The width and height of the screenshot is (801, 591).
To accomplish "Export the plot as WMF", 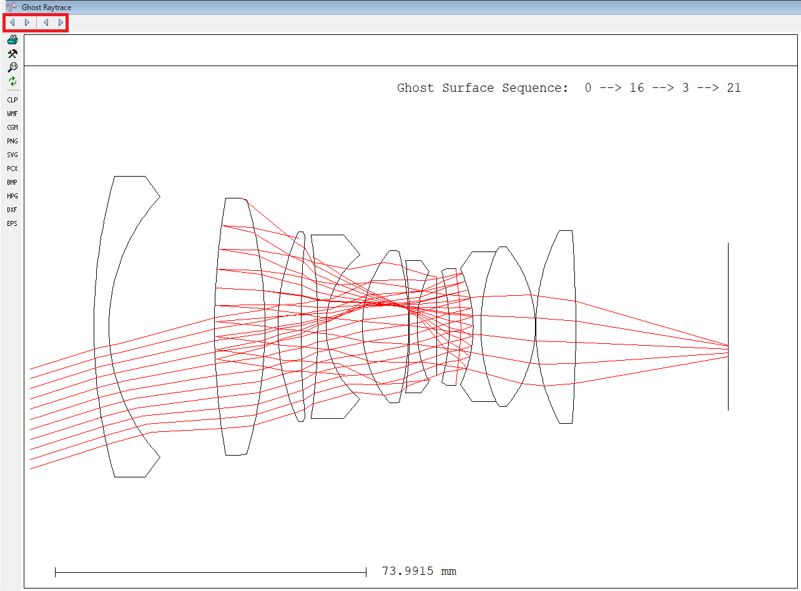I will click(12, 114).
